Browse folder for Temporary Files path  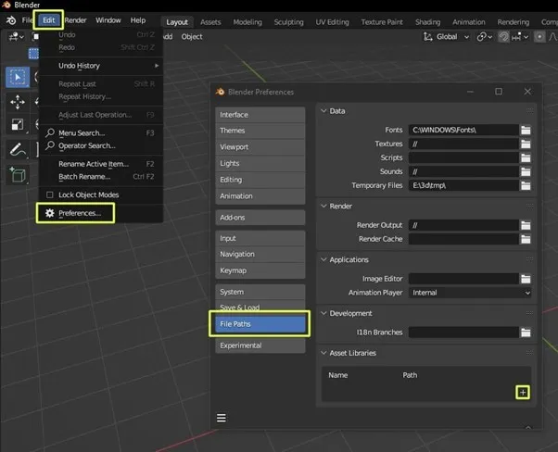click(526, 185)
